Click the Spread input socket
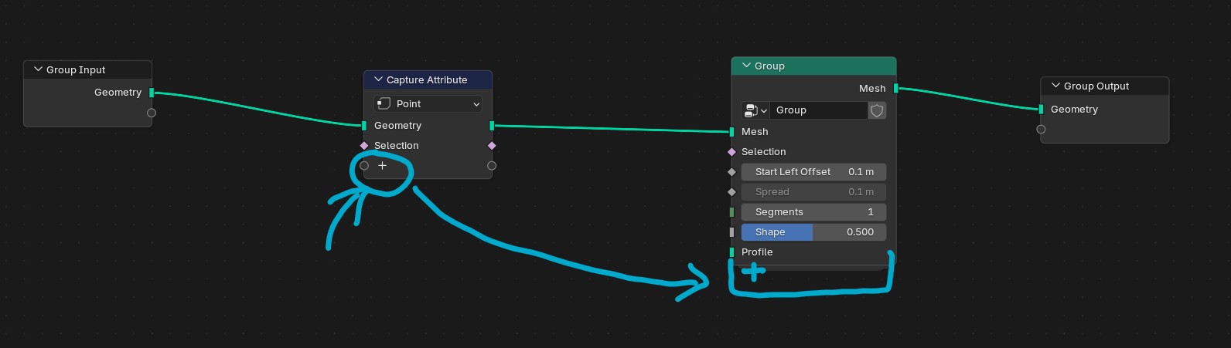Image resolution: width=1231 pixels, height=348 pixels. tap(731, 192)
